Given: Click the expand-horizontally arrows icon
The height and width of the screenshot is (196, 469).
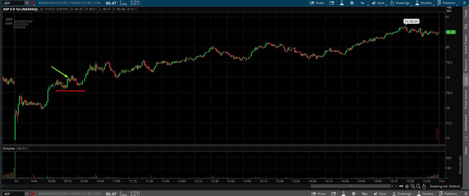Looking at the screenshot, I should [x=401, y=186].
